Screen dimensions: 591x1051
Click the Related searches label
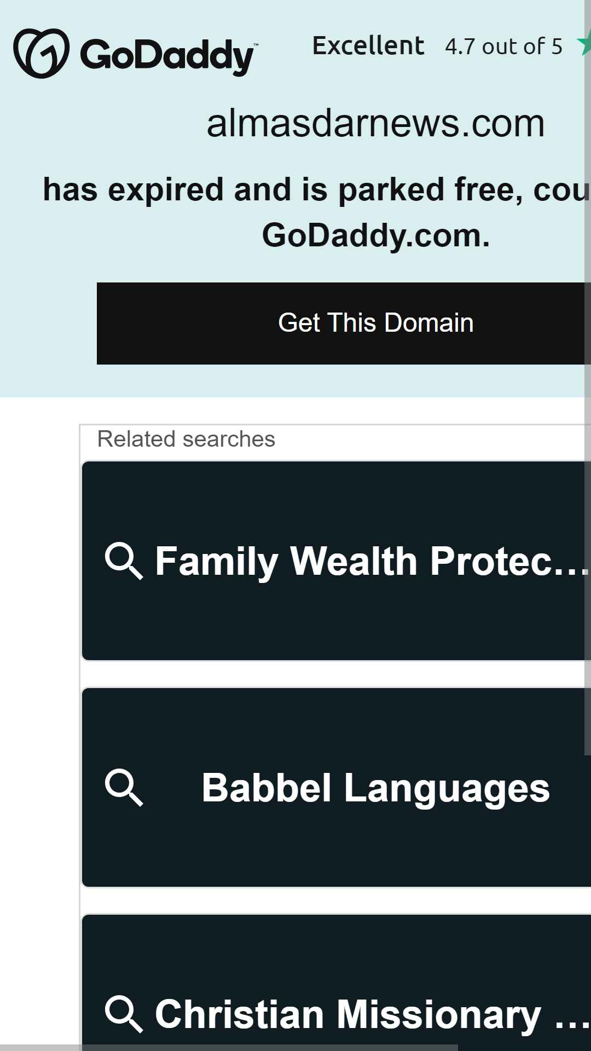pos(186,439)
